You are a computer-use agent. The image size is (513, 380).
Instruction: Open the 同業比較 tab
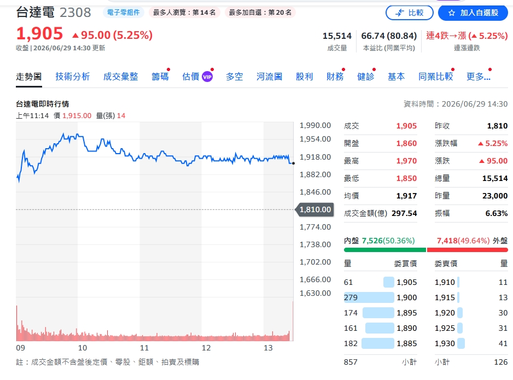[436, 77]
